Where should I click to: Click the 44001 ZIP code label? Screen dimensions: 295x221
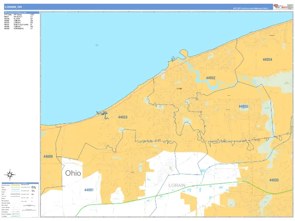[x=89, y=190]
